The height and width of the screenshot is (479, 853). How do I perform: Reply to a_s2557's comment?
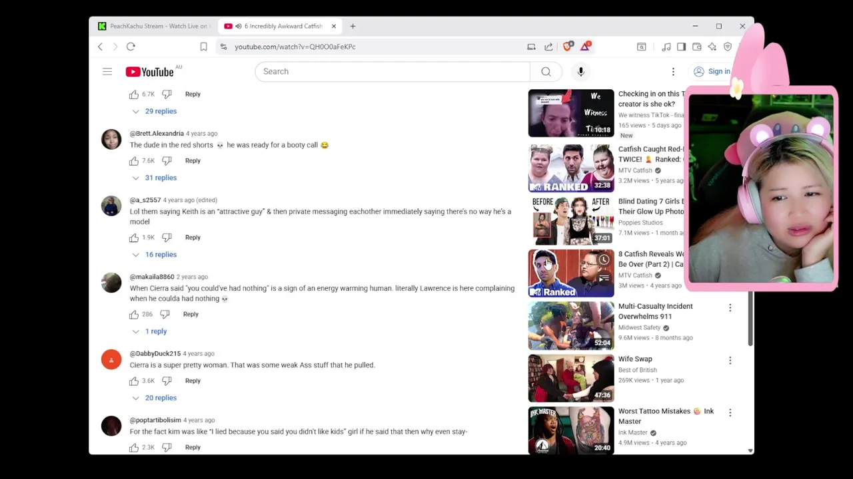[x=193, y=237]
